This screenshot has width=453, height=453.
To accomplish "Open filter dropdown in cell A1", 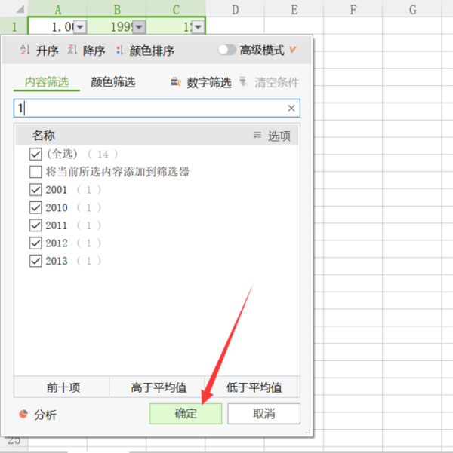I will pyautogui.click(x=80, y=27).
